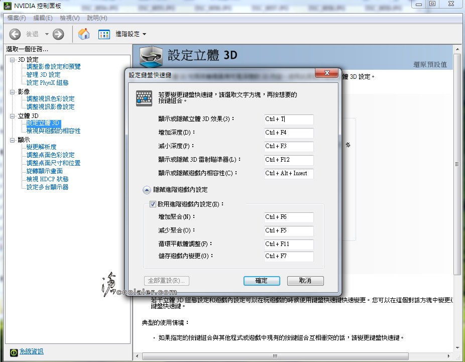Click the 顯示或隱藏 3D 雷射瞄準器 shortcut field
This screenshot has width=465, height=362.
coord(289,160)
